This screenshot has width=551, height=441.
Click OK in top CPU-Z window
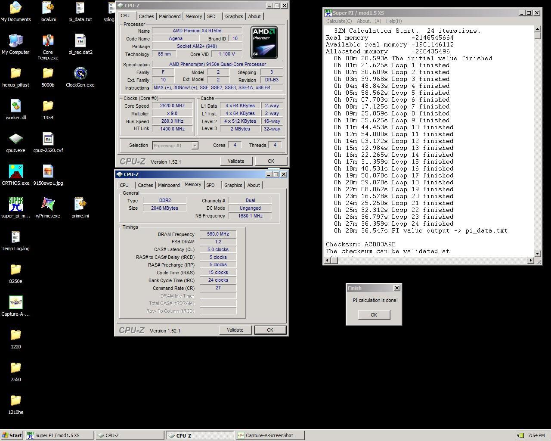coord(271,161)
